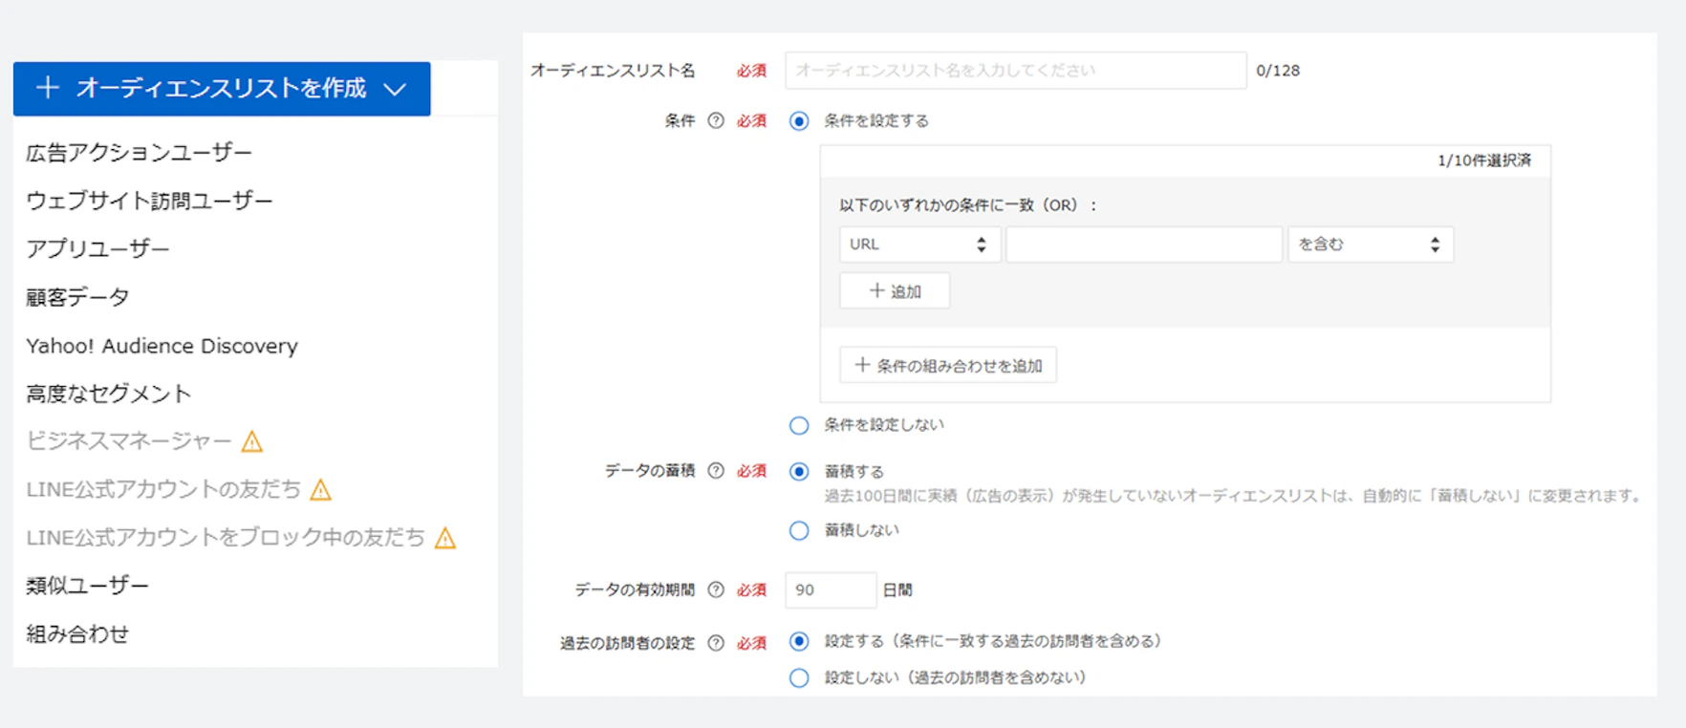Select 条件を設定する radio button
Screen dimensions: 1686x728
tap(799, 121)
